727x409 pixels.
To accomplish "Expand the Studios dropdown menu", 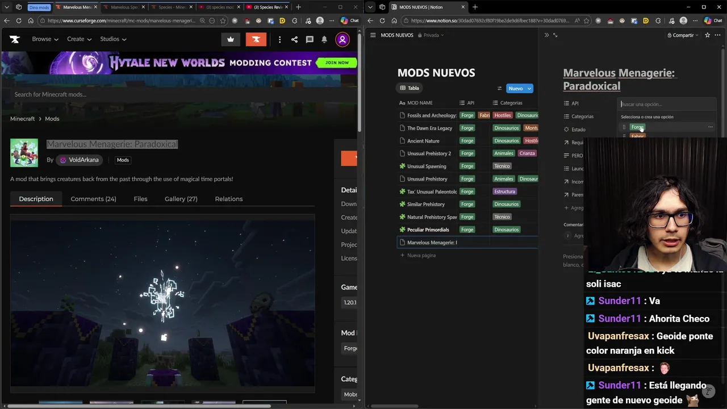I will point(113,39).
